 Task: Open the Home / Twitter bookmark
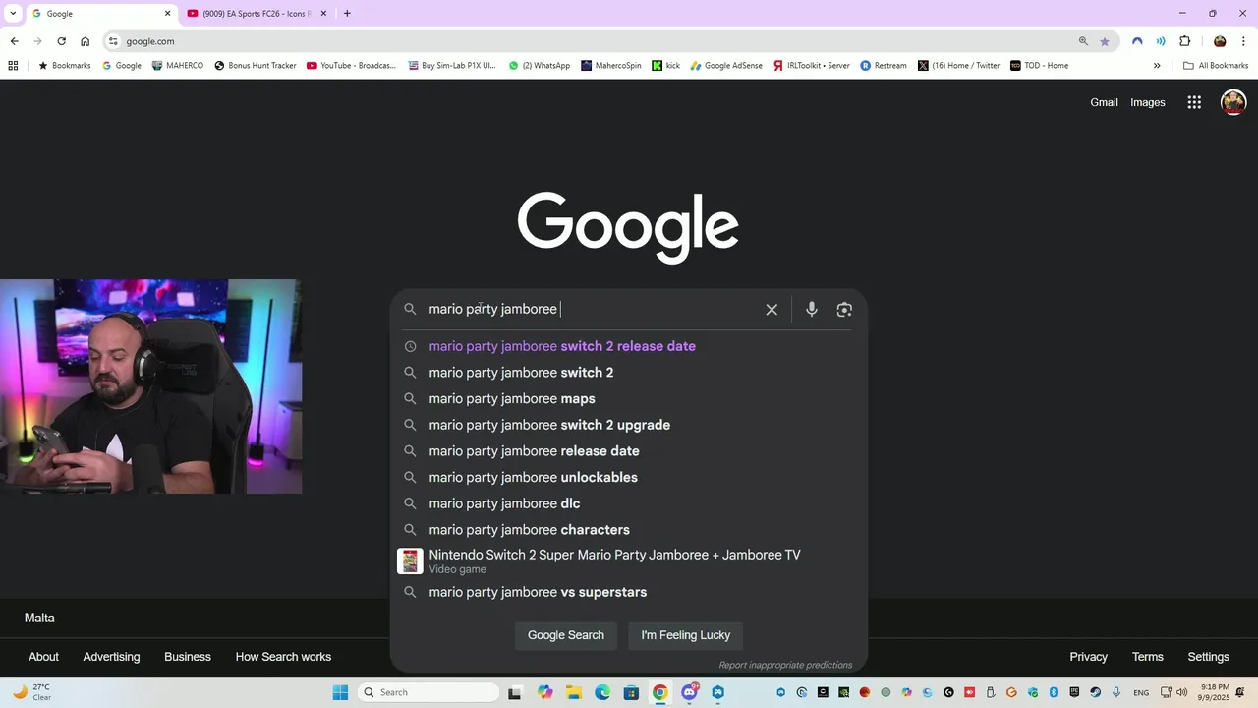pos(959,66)
